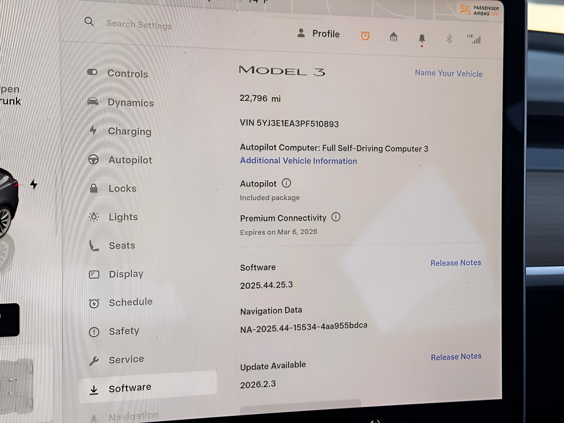Open notifications bell icon
Image resolution: width=564 pixels, height=423 pixels.
point(422,38)
